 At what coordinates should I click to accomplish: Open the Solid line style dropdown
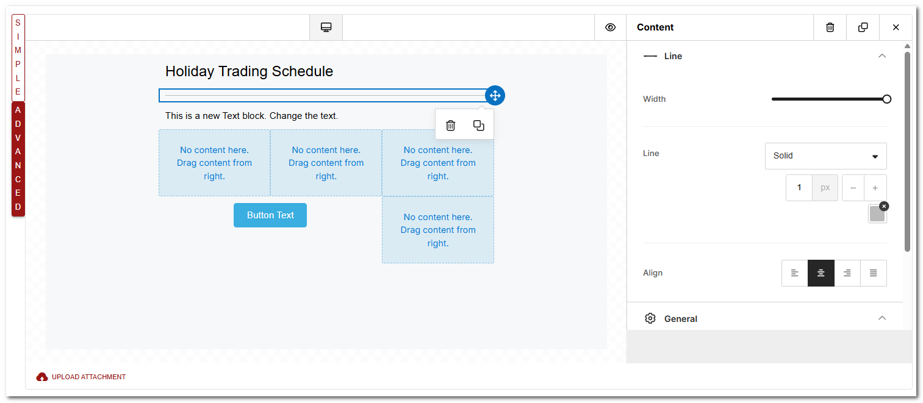pyautogui.click(x=825, y=156)
